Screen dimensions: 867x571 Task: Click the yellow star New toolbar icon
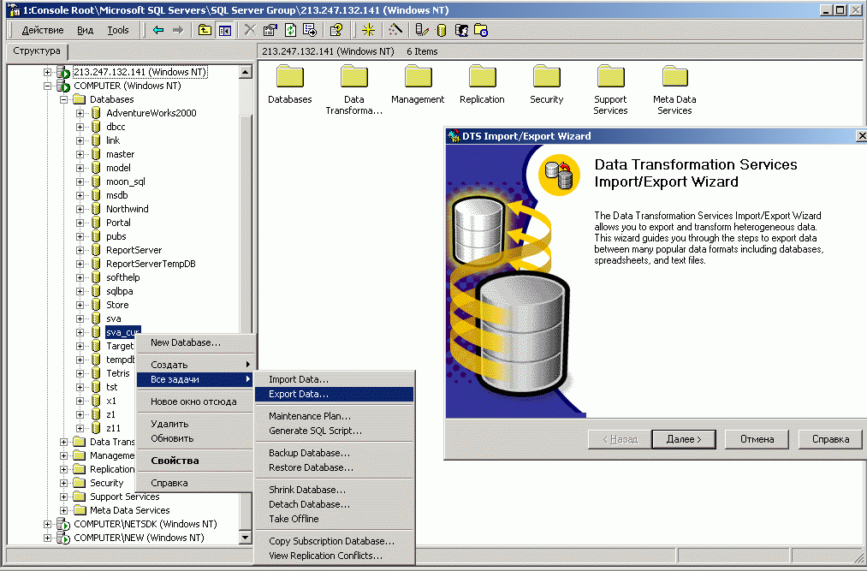[368, 31]
